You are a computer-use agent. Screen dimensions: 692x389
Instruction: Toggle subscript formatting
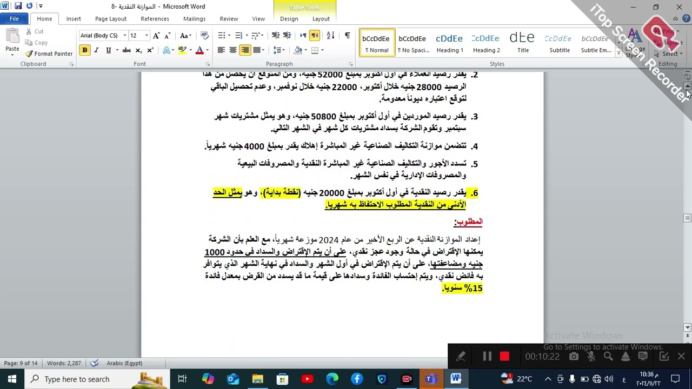tap(138, 50)
